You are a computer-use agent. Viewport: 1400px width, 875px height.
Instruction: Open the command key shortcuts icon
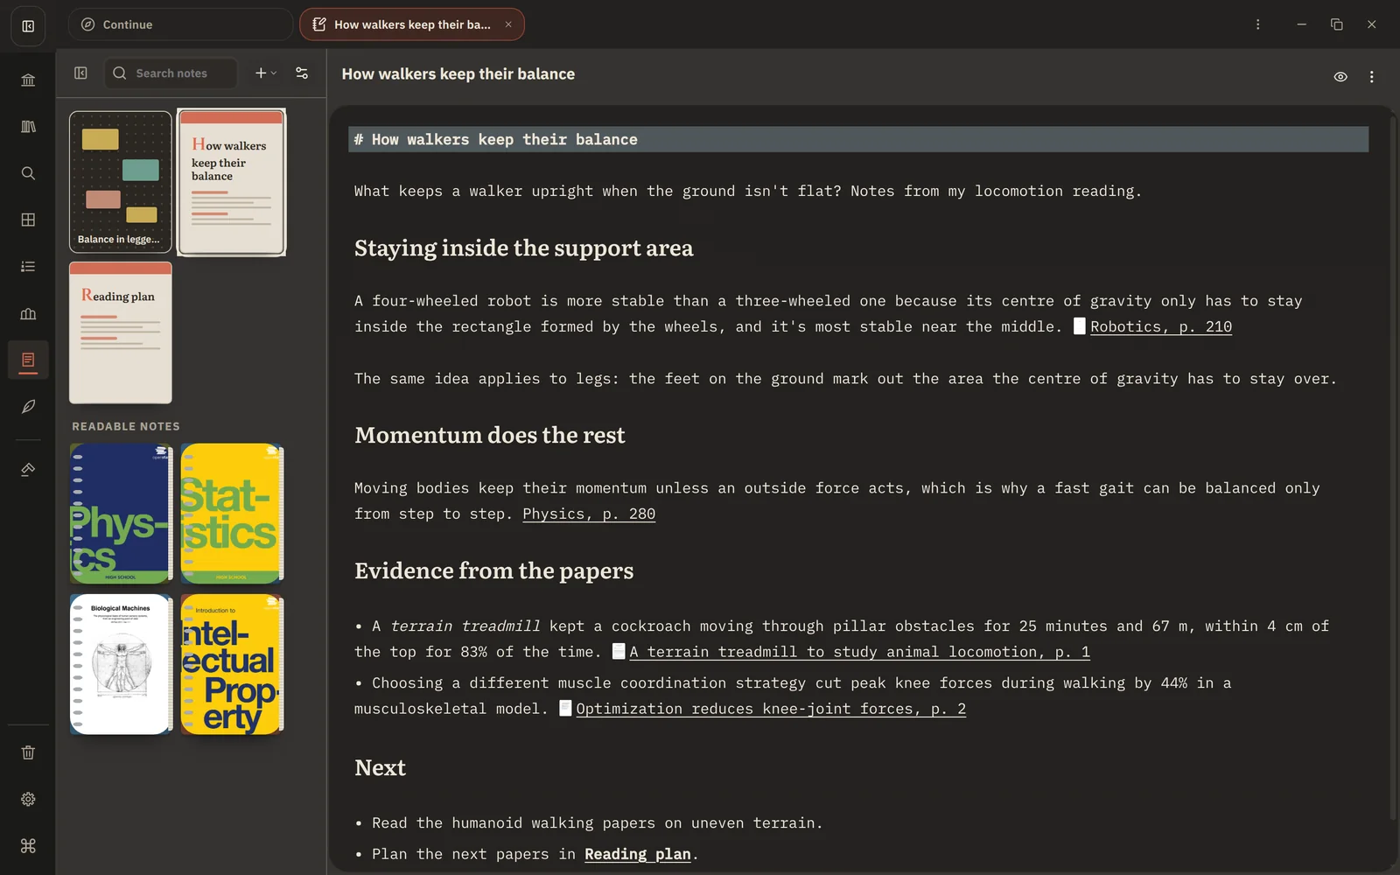28,845
